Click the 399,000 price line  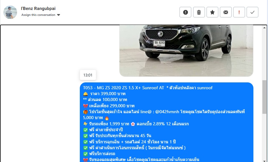tap(104, 94)
